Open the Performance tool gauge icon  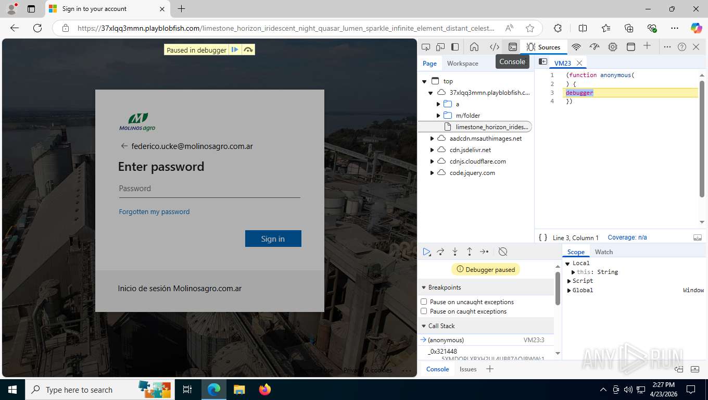click(595, 47)
